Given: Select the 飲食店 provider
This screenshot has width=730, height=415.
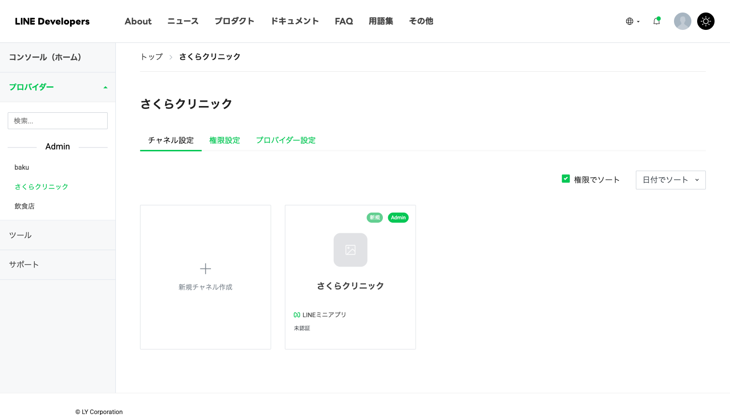Looking at the screenshot, I should tap(25, 206).
